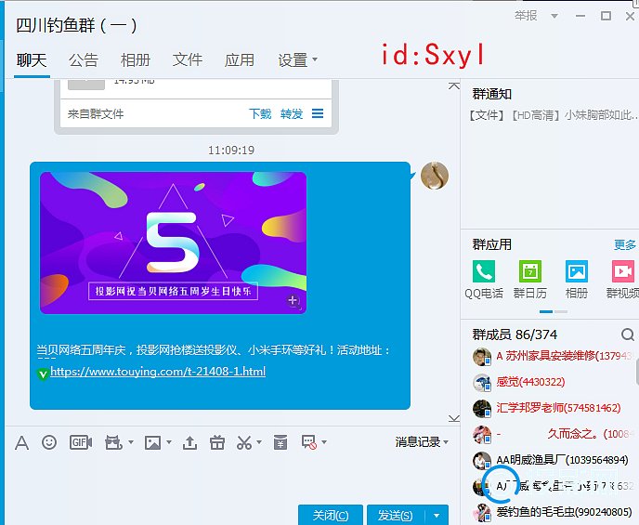Click the 群成员 86/374 header

[515, 335]
